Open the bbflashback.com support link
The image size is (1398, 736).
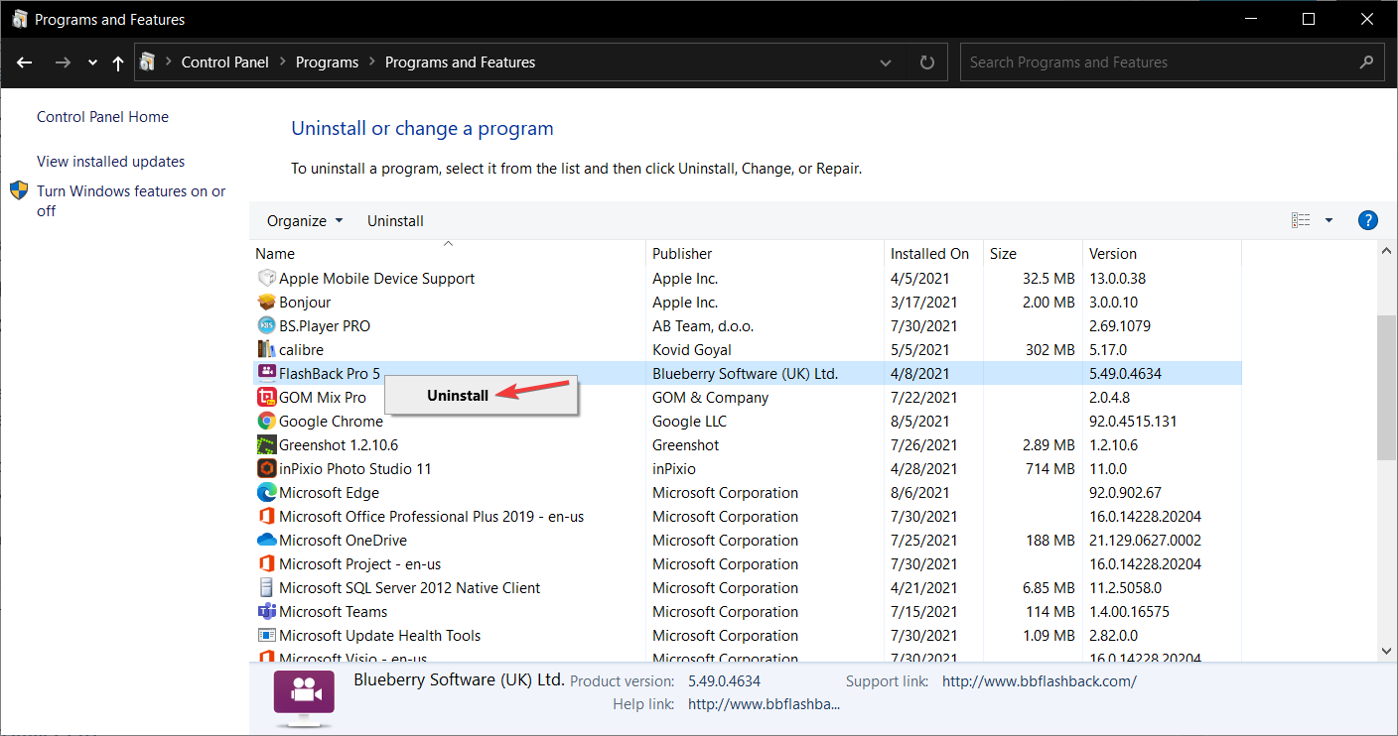click(1039, 681)
